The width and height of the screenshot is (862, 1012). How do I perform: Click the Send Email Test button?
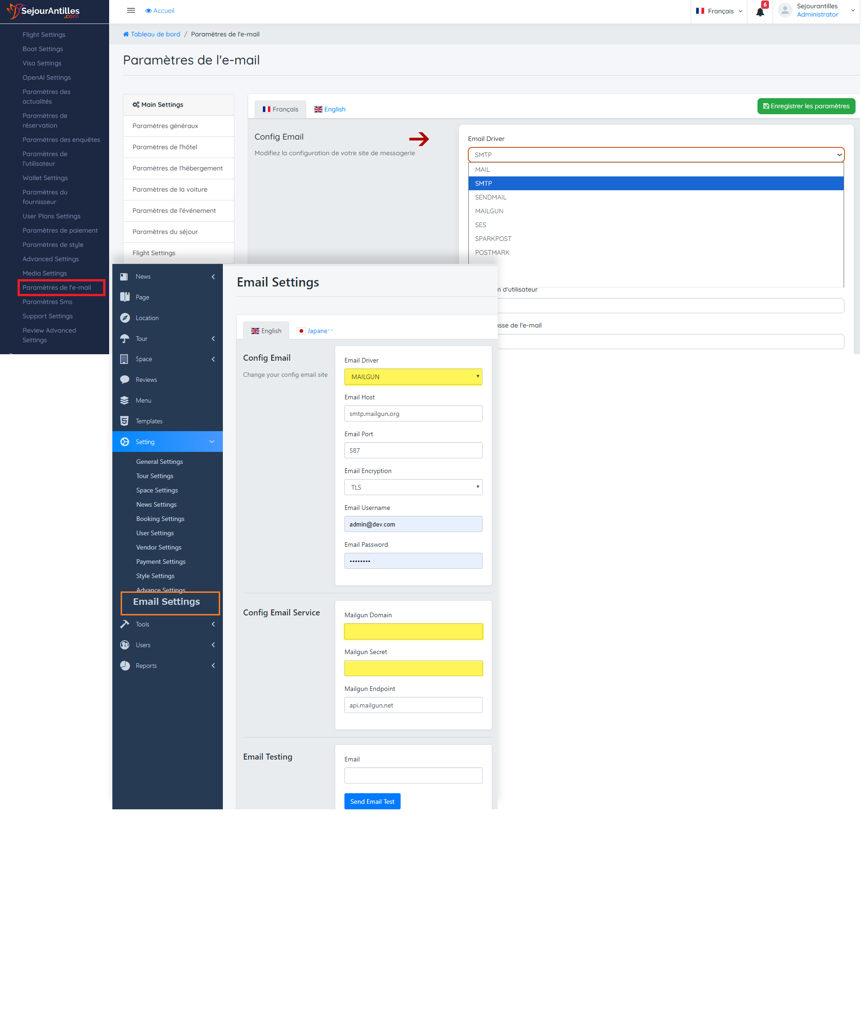coord(372,801)
